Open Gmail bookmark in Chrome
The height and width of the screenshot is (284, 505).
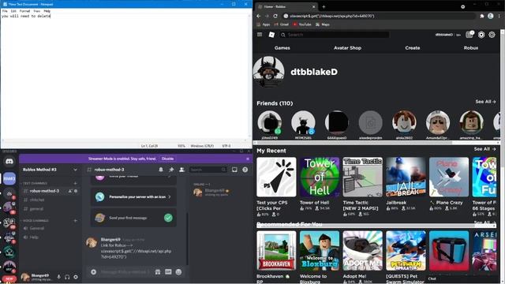282,24
